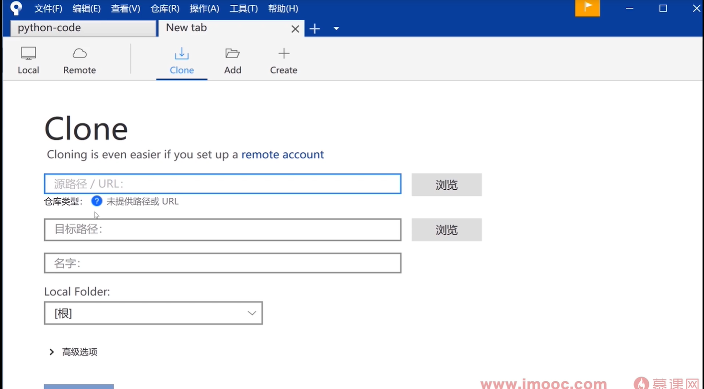This screenshot has height=389, width=704.
Task: Open the 操作(A) menu
Action: pyautogui.click(x=204, y=9)
